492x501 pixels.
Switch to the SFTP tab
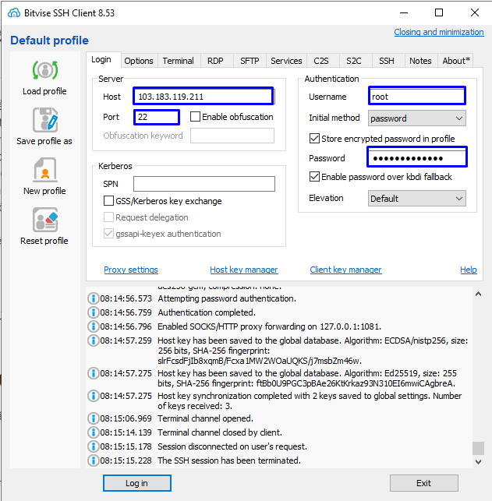(250, 61)
